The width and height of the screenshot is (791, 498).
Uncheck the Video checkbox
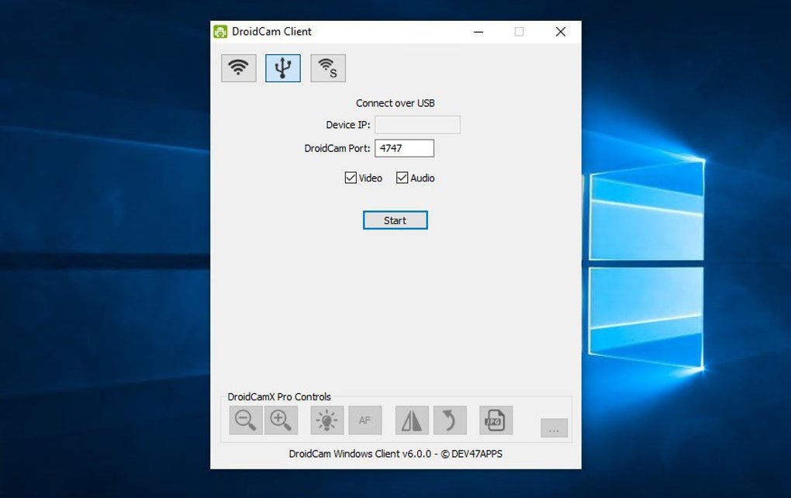[351, 178]
